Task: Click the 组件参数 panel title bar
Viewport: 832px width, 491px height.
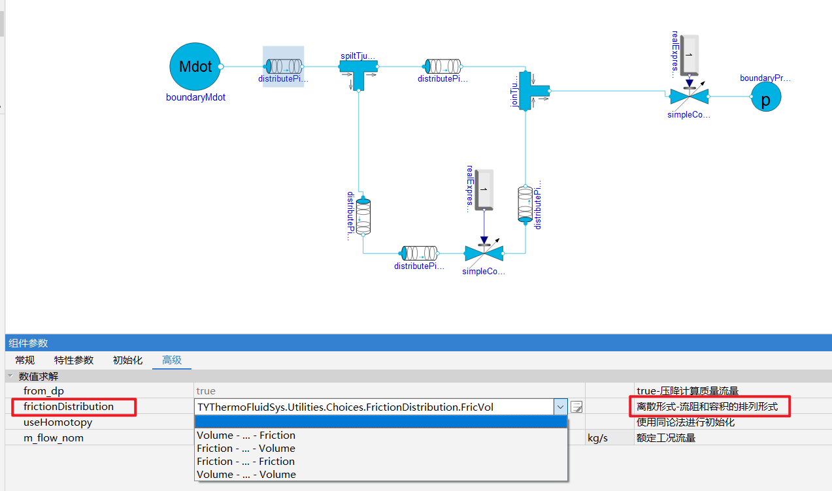Action: pos(418,343)
